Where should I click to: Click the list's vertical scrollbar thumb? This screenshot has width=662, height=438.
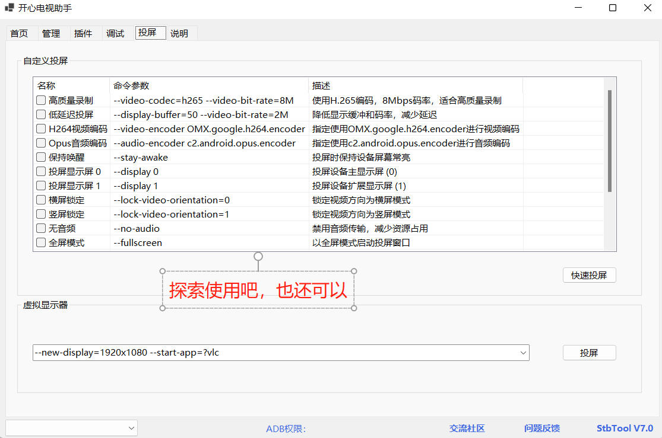click(x=610, y=141)
